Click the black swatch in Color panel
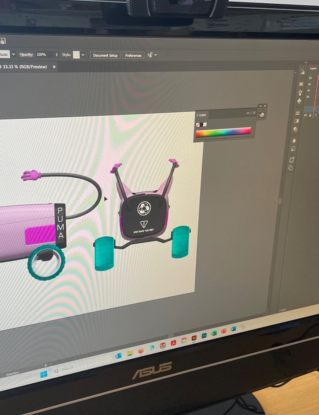This screenshot has height=415, width=319. pos(201,125)
